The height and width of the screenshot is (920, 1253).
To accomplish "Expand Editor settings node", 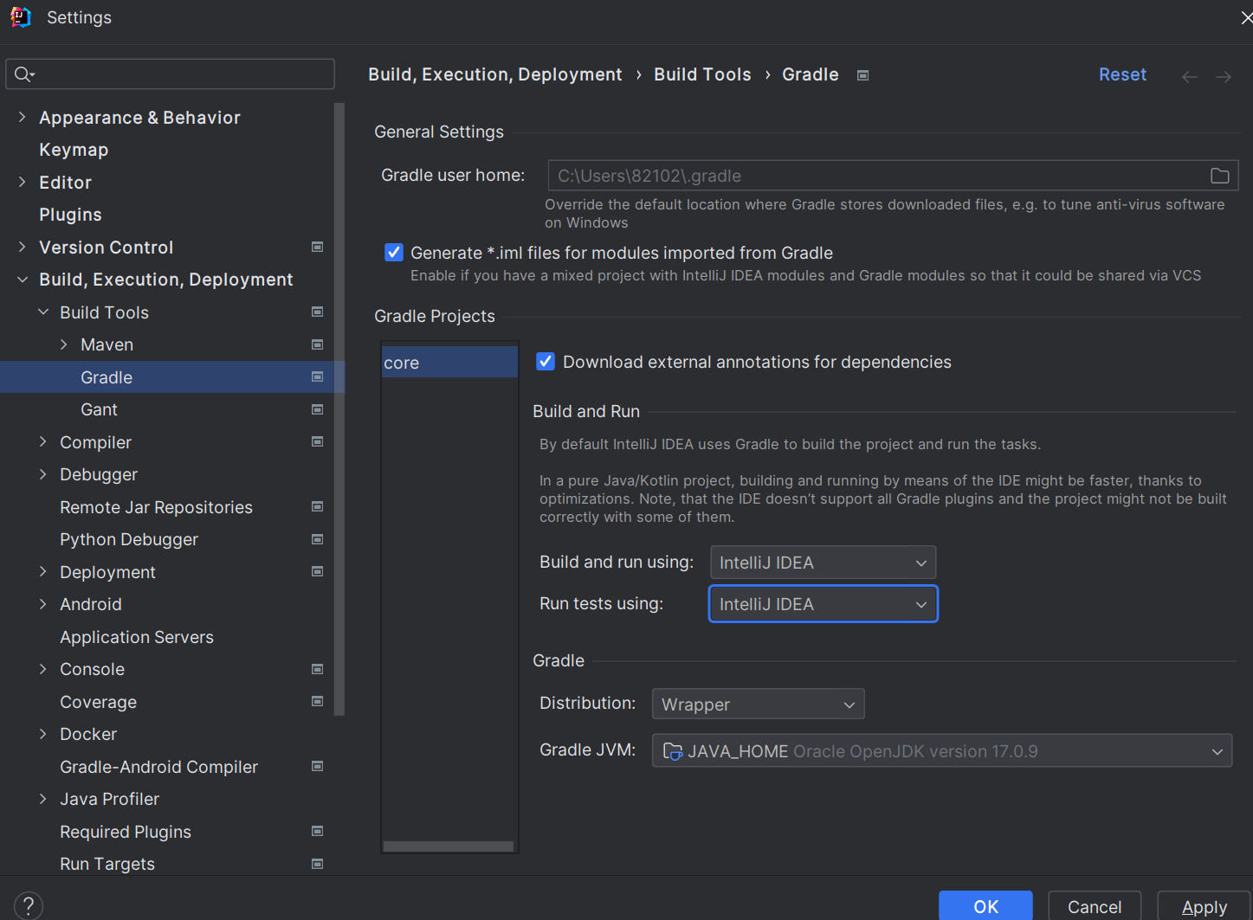I will click(23, 182).
